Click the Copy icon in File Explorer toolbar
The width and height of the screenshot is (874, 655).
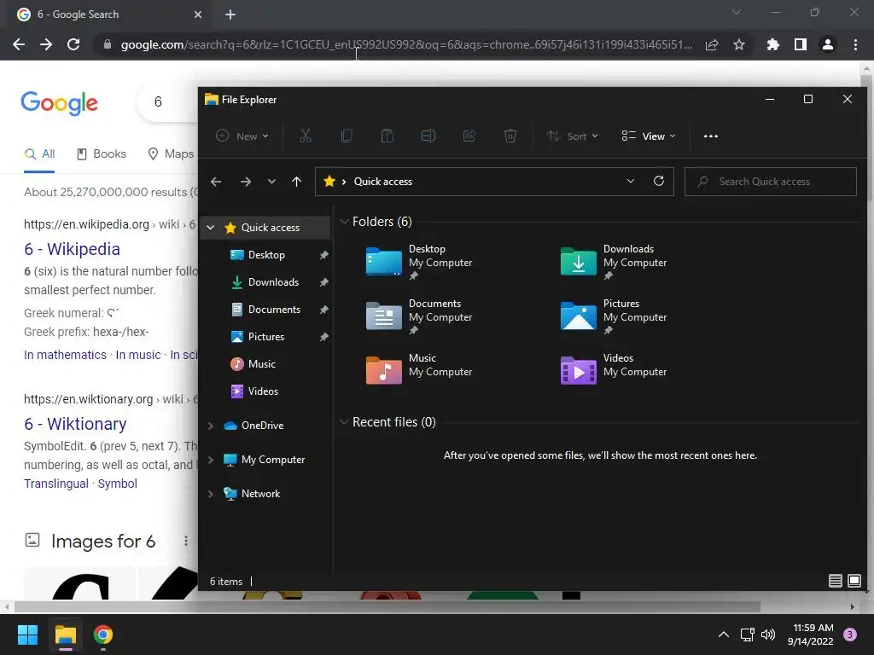pyautogui.click(x=347, y=136)
